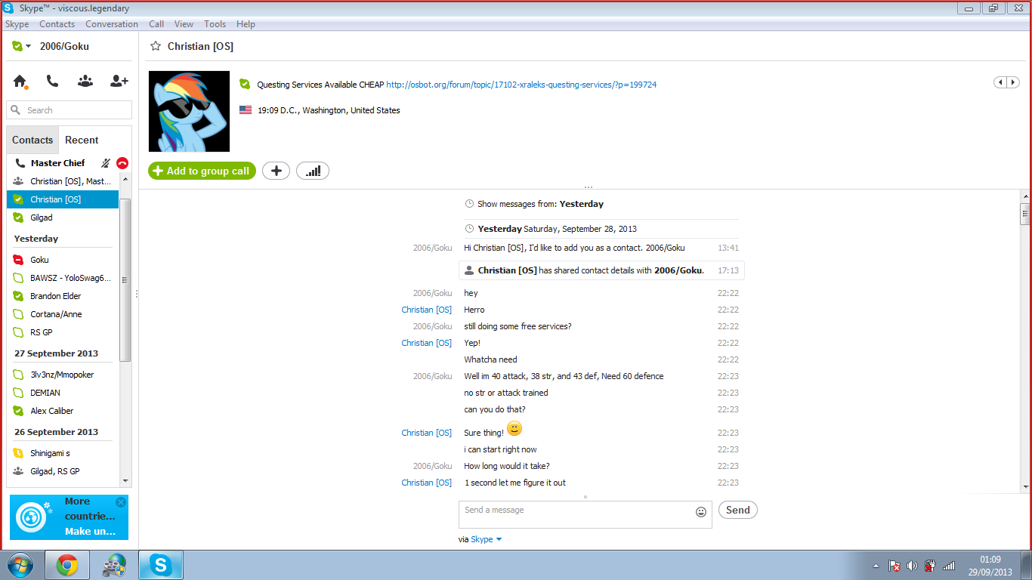The image size is (1032, 580).
Task: Click next arrow in header pager
Action: tap(1012, 82)
